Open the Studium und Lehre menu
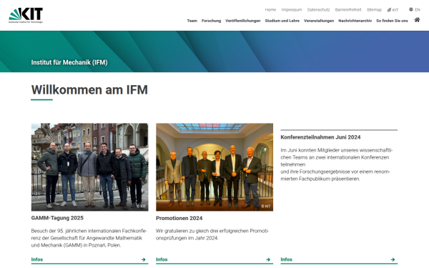This screenshot has height=268, width=429. 282,21
